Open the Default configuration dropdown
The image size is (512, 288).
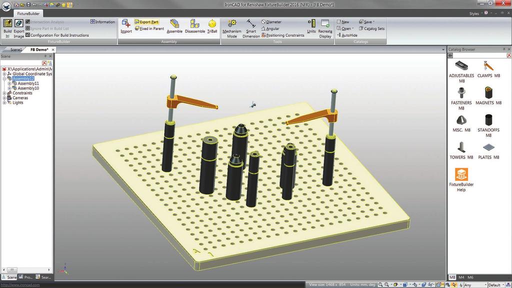495,285
